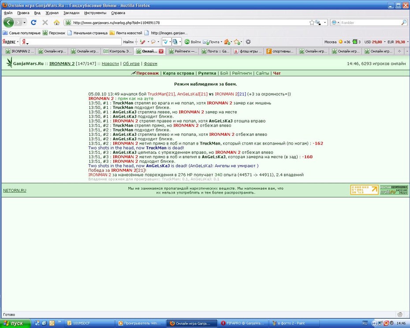Open the Почта mail button
The height and width of the screenshot is (328, 410).
pyautogui.click(x=211, y=42)
